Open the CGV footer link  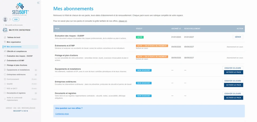click(19, 108)
